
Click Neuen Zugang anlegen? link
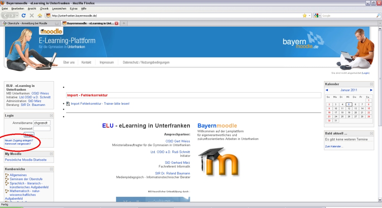point(19,141)
